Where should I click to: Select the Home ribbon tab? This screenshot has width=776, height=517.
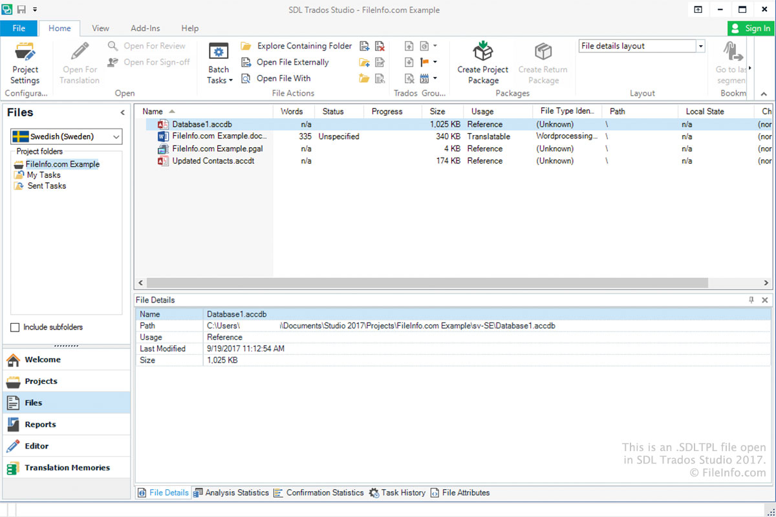(59, 28)
